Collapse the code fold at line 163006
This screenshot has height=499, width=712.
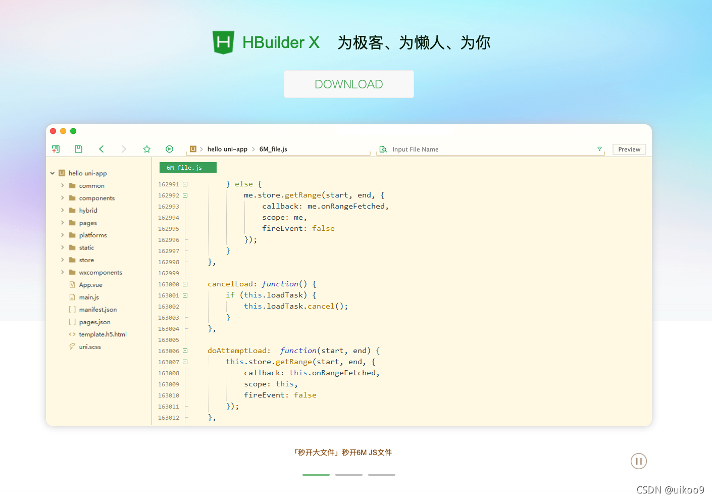pos(185,351)
